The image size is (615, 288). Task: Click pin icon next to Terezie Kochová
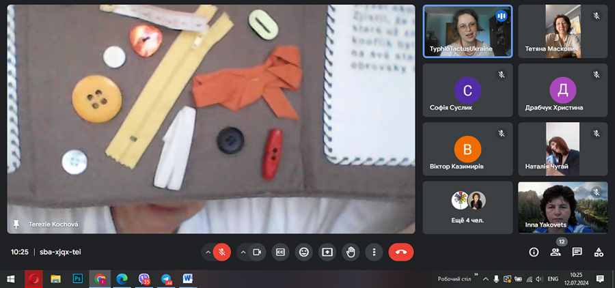coord(16,225)
